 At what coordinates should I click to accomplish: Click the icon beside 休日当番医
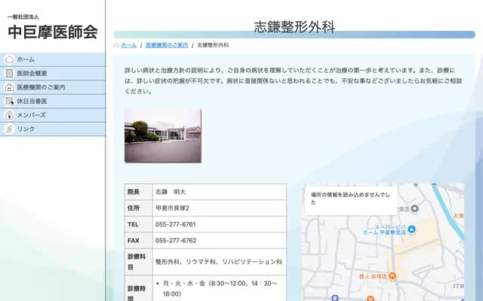[9, 101]
